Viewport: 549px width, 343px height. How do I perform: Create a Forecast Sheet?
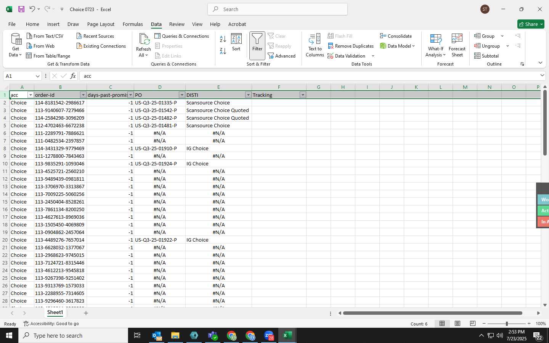(457, 45)
